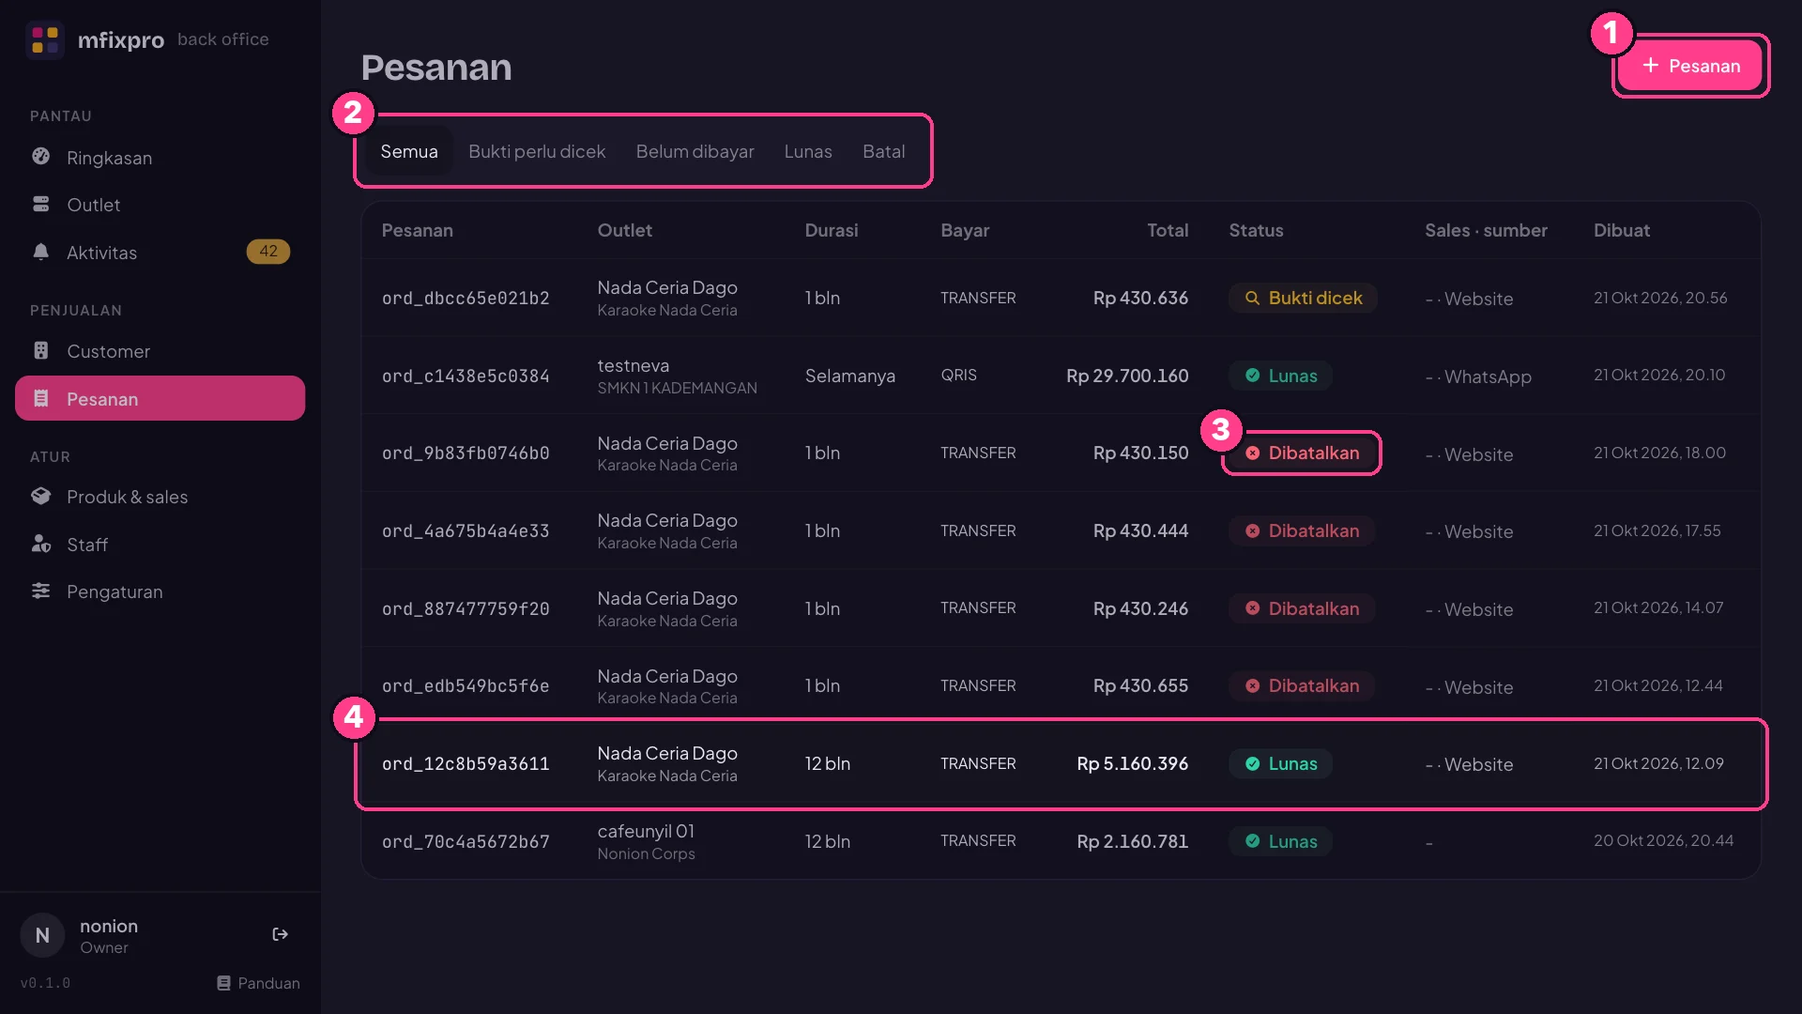Click Selamanya duration cell
1802x1014 pixels.
[x=849, y=376]
